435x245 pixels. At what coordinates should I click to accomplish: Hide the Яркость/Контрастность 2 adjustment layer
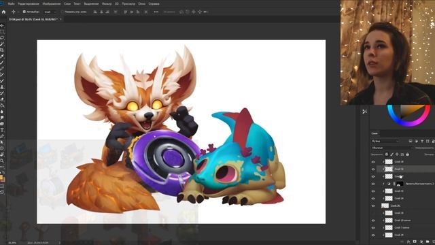[373, 184]
